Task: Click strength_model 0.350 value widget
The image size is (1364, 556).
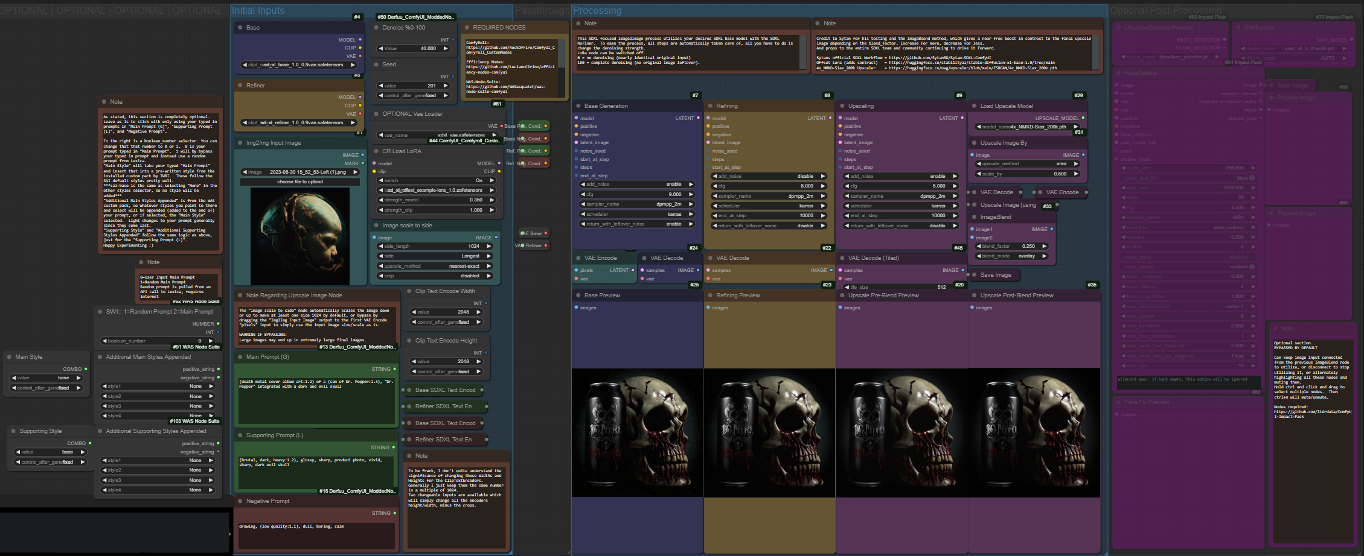Action: 436,200
